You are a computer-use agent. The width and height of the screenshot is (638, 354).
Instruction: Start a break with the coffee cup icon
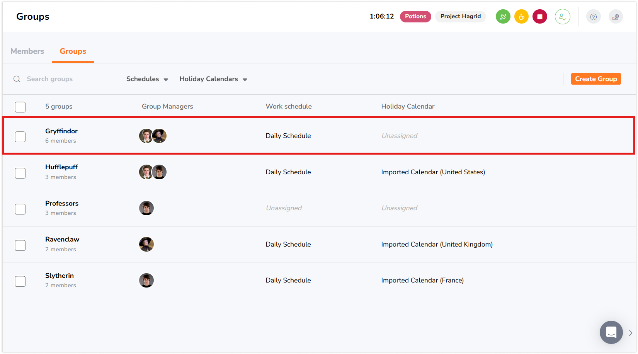tap(521, 17)
